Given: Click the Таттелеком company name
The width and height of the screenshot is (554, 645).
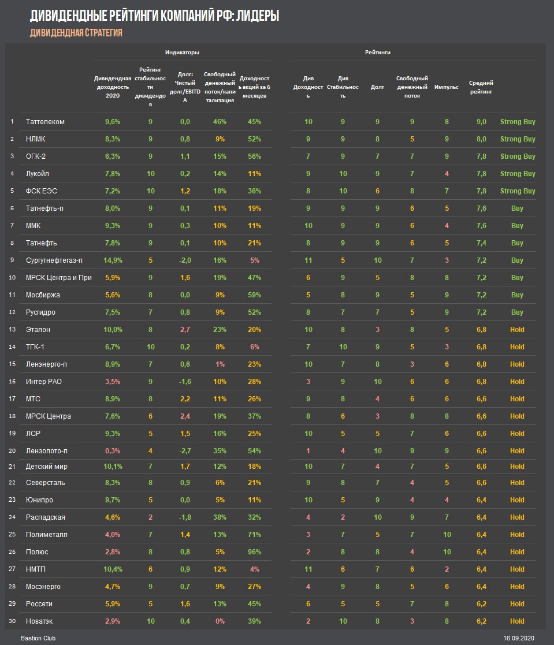Looking at the screenshot, I should 45,122.
